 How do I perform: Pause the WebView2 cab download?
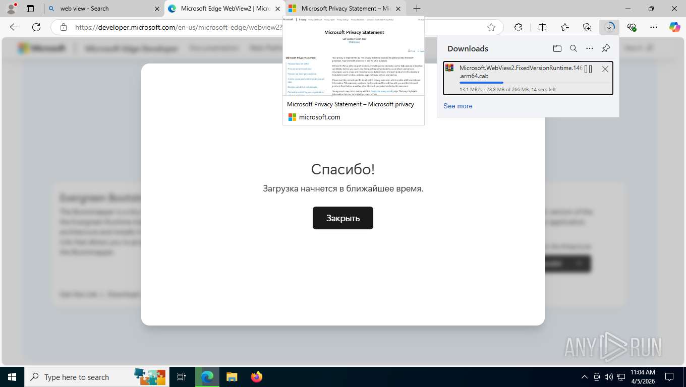[x=588, y=69]
